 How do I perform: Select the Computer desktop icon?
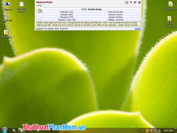coord(7,6)
